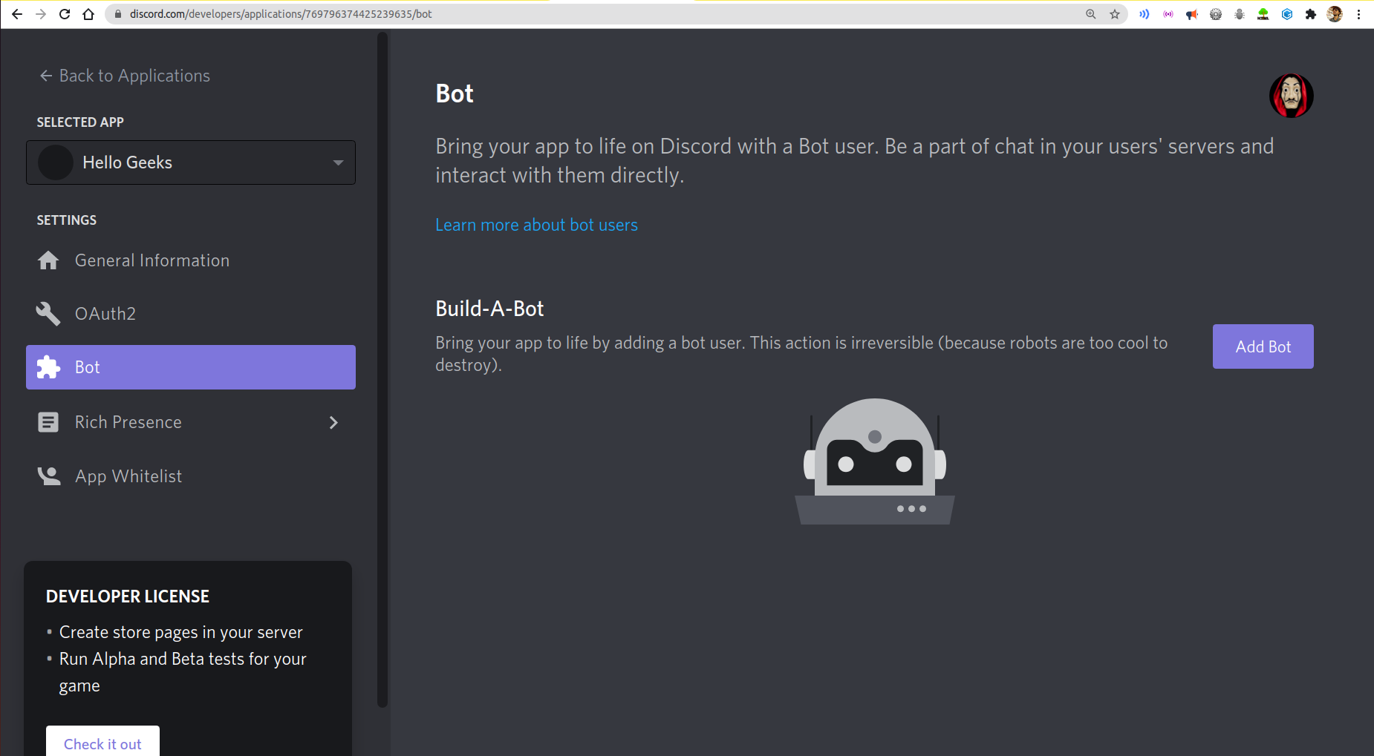The width and height of the screenshot is (1374, 756).
Task: Click the wrench icon beside OAuth2
Action: (x=48, y=314)
